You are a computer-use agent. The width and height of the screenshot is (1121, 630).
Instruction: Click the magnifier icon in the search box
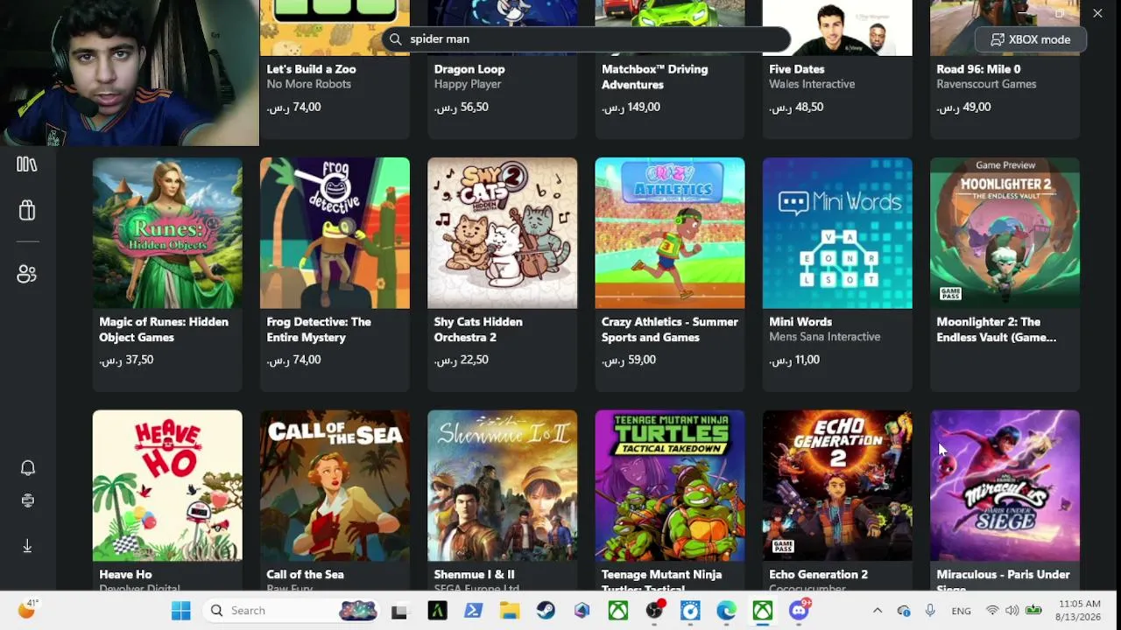(396, 38)
